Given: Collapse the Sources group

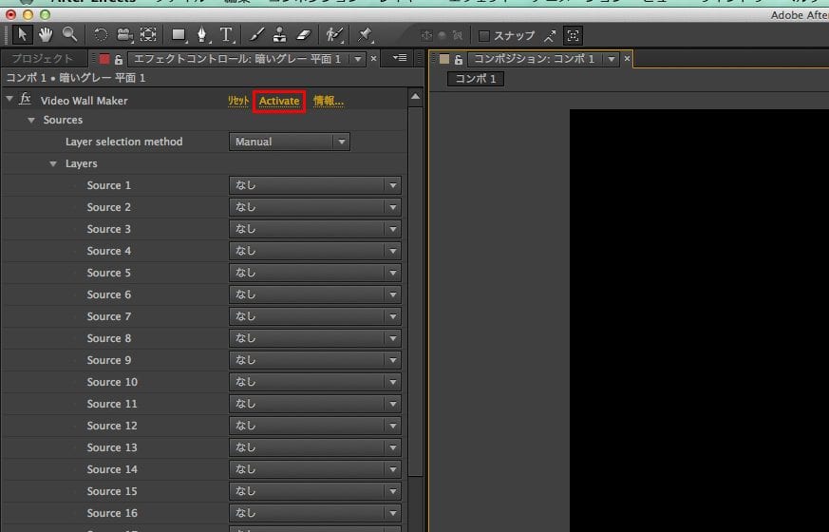Looking at the screenshot, I should coord(31,121).
